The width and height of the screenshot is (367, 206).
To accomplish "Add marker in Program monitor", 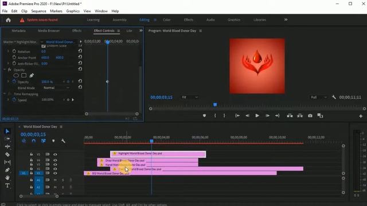I will tap(204, 116).
